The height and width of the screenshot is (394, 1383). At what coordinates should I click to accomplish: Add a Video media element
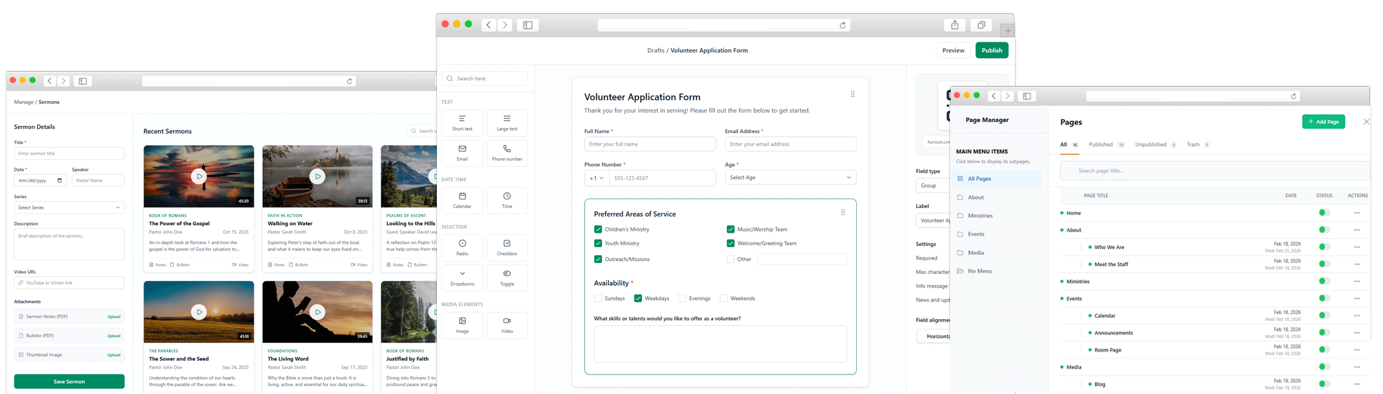tap(507, 325)
